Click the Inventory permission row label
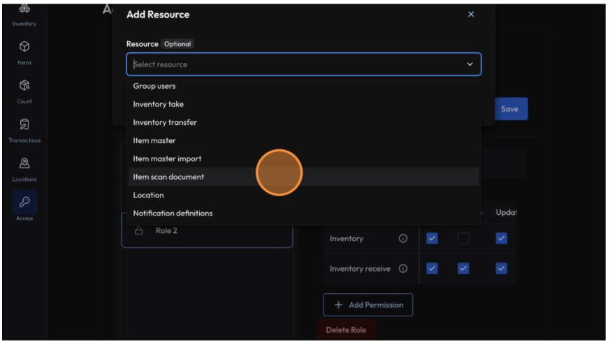The height and width of the screenshot is (344, 612). [347, 239]
